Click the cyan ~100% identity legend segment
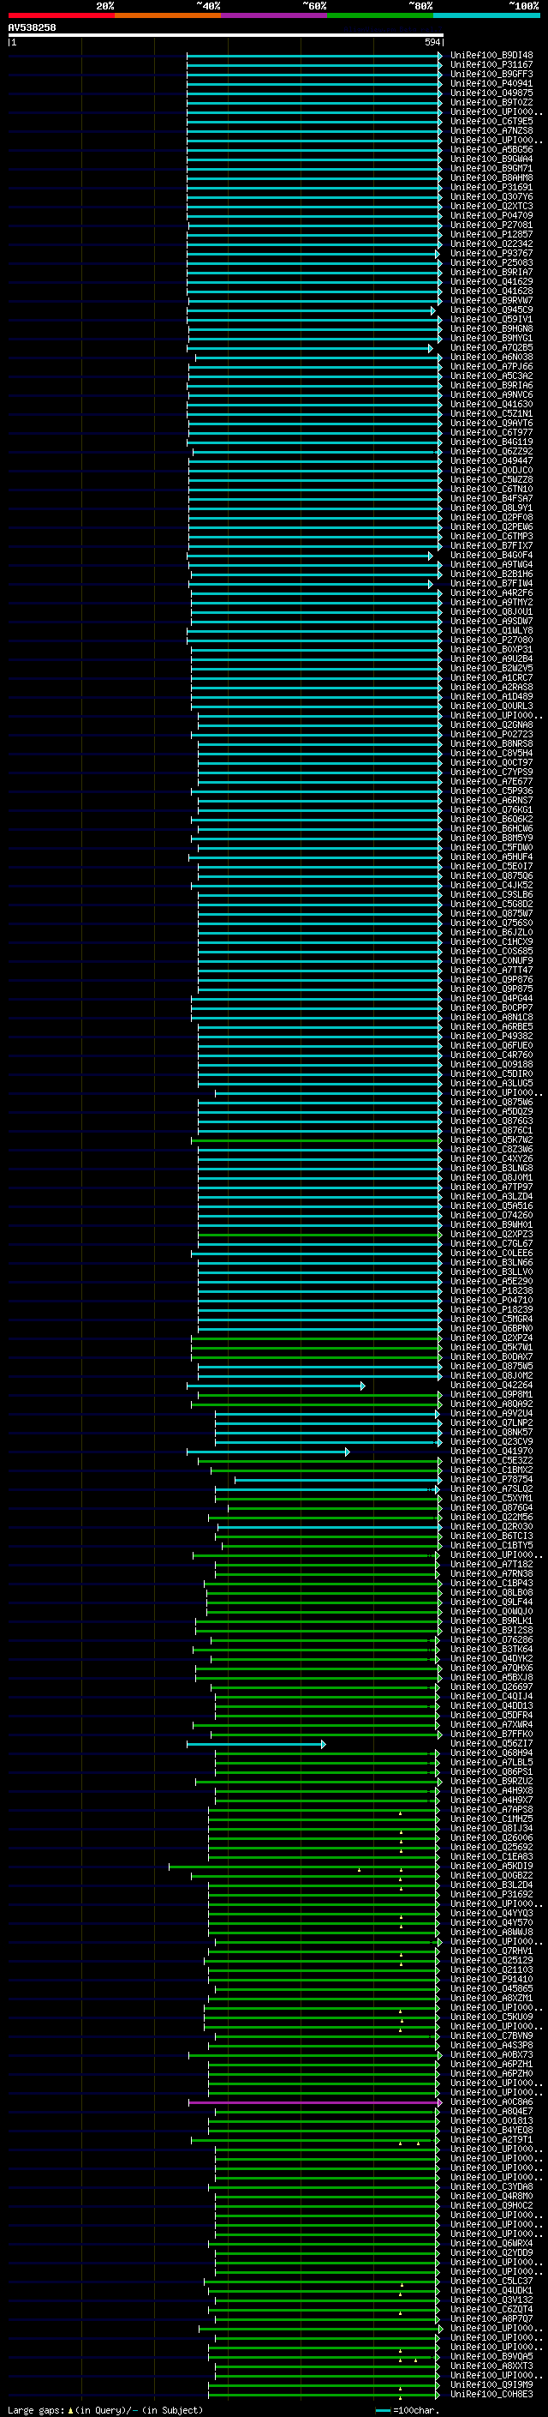 coord(486,16)
